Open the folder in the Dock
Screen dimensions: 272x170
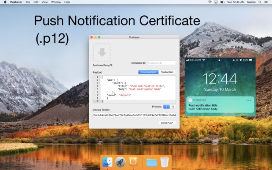[151, 162]
